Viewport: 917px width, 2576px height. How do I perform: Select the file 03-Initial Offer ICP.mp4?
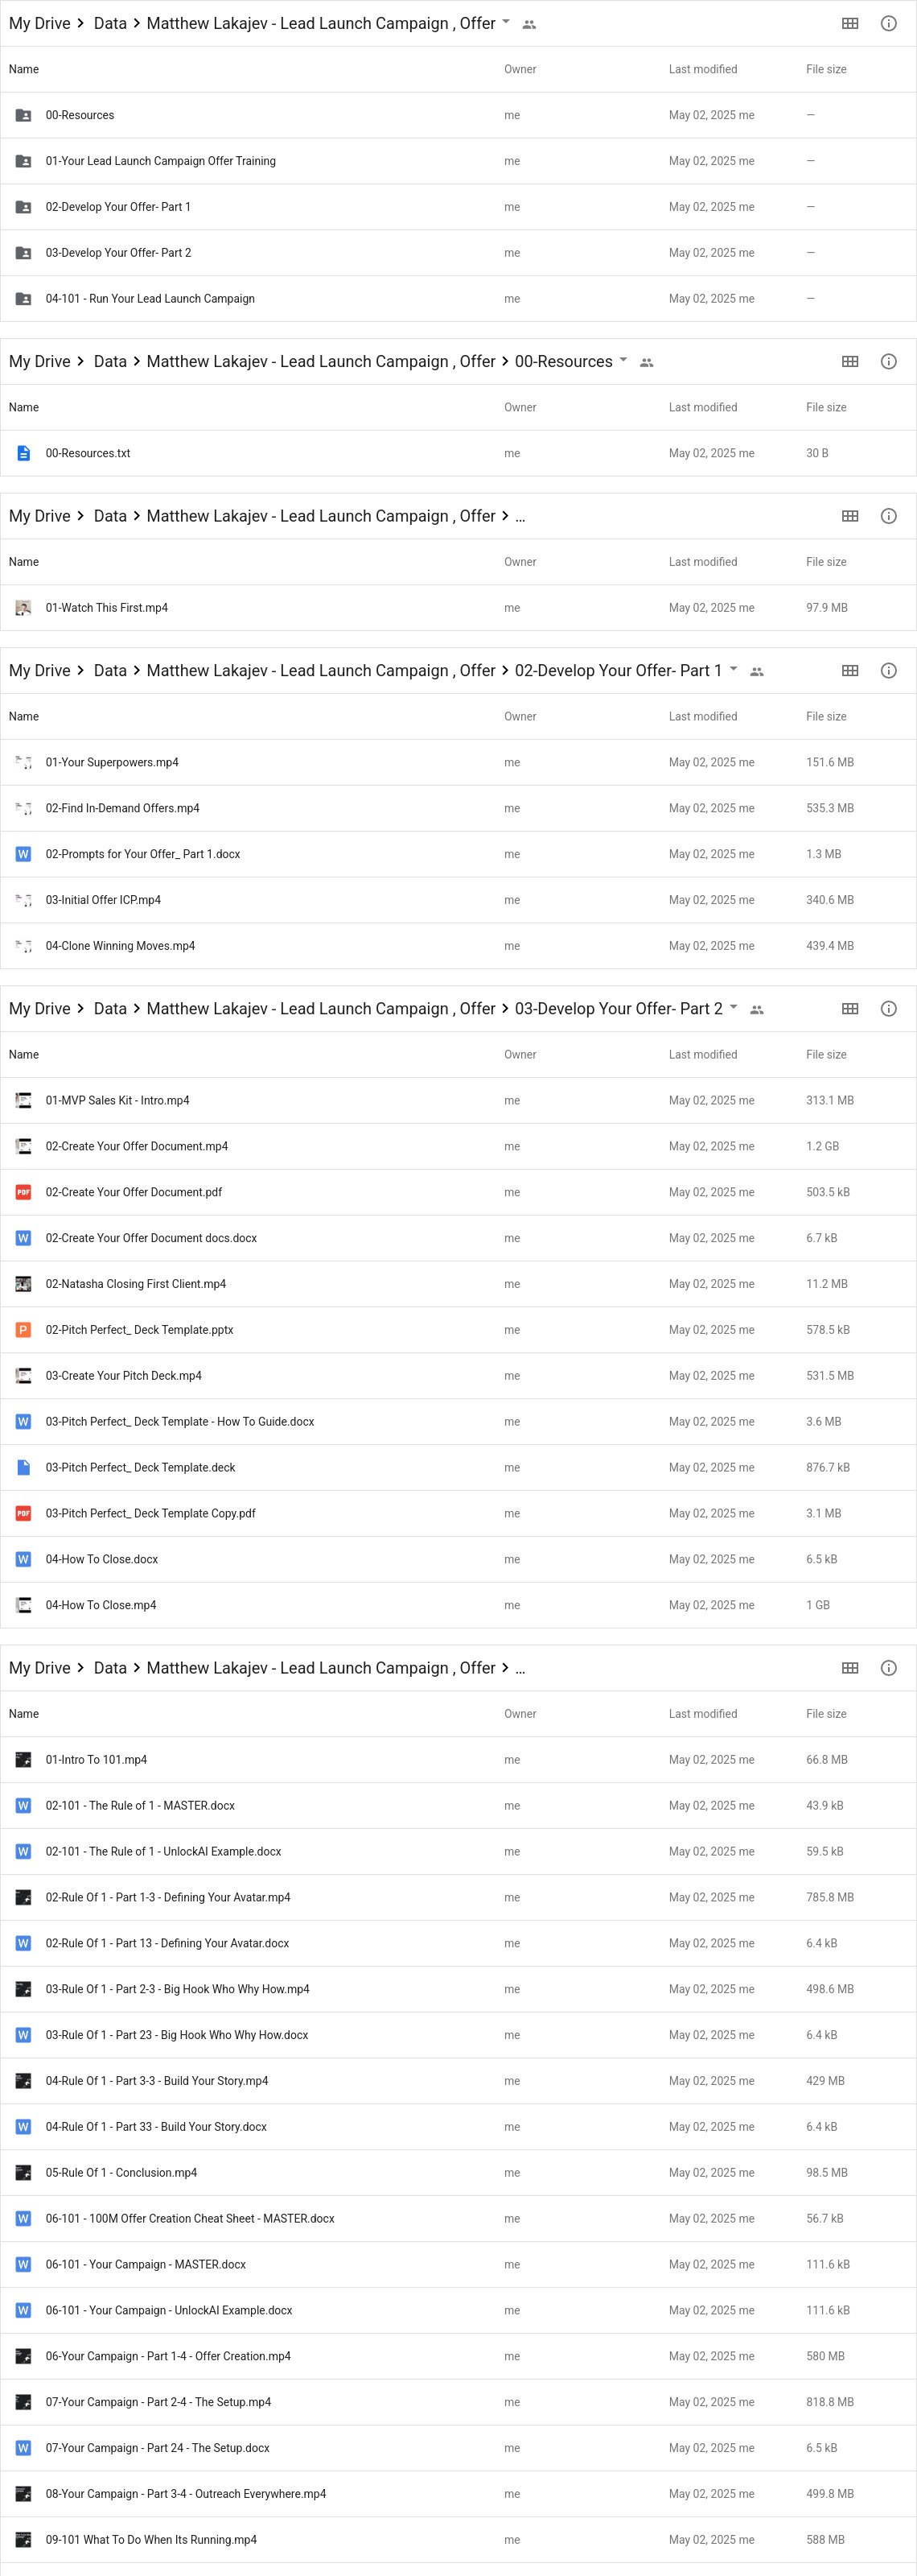[458, 900]
